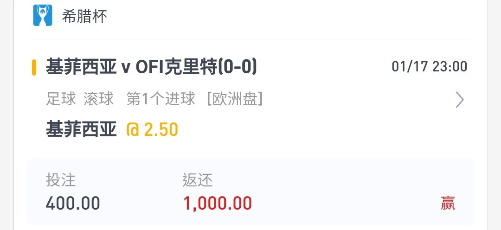Select the red 1,000.00 return amount
This screenshot has height=230, width=501.
pyautogui.click(x=218, y=203)
